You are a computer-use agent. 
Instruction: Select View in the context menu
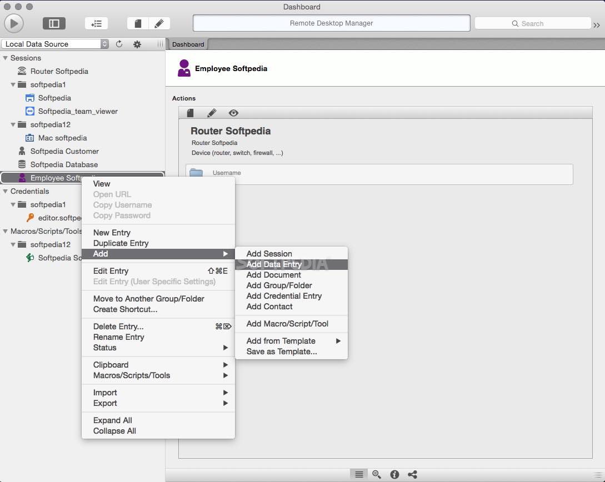[x=158, y=184]
